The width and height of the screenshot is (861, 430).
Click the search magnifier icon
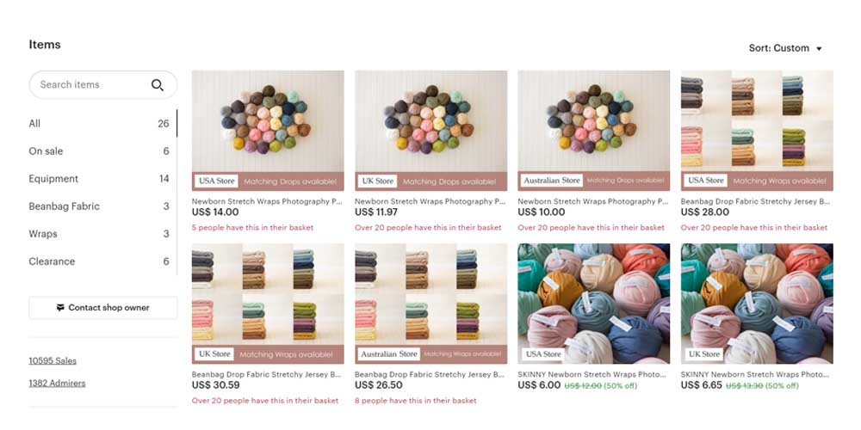158,85
